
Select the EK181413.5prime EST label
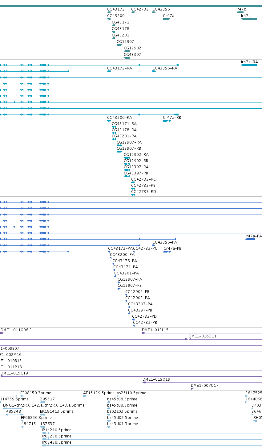[x=57, y=411]
